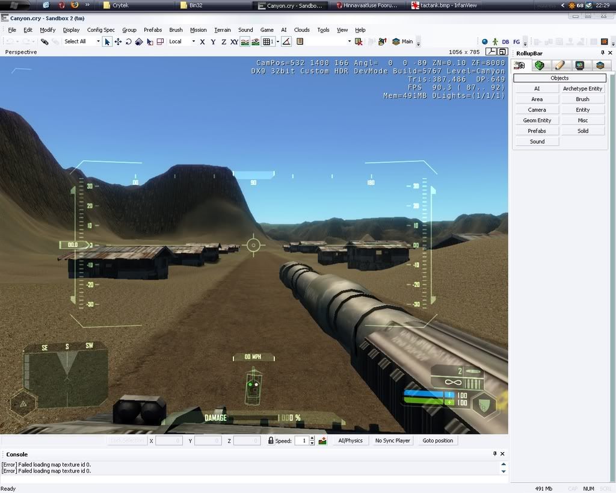Image resolution: width=616 pixels, height=493 pixels.
Task: Click the red rectangle selection icon
Action: 160,42
